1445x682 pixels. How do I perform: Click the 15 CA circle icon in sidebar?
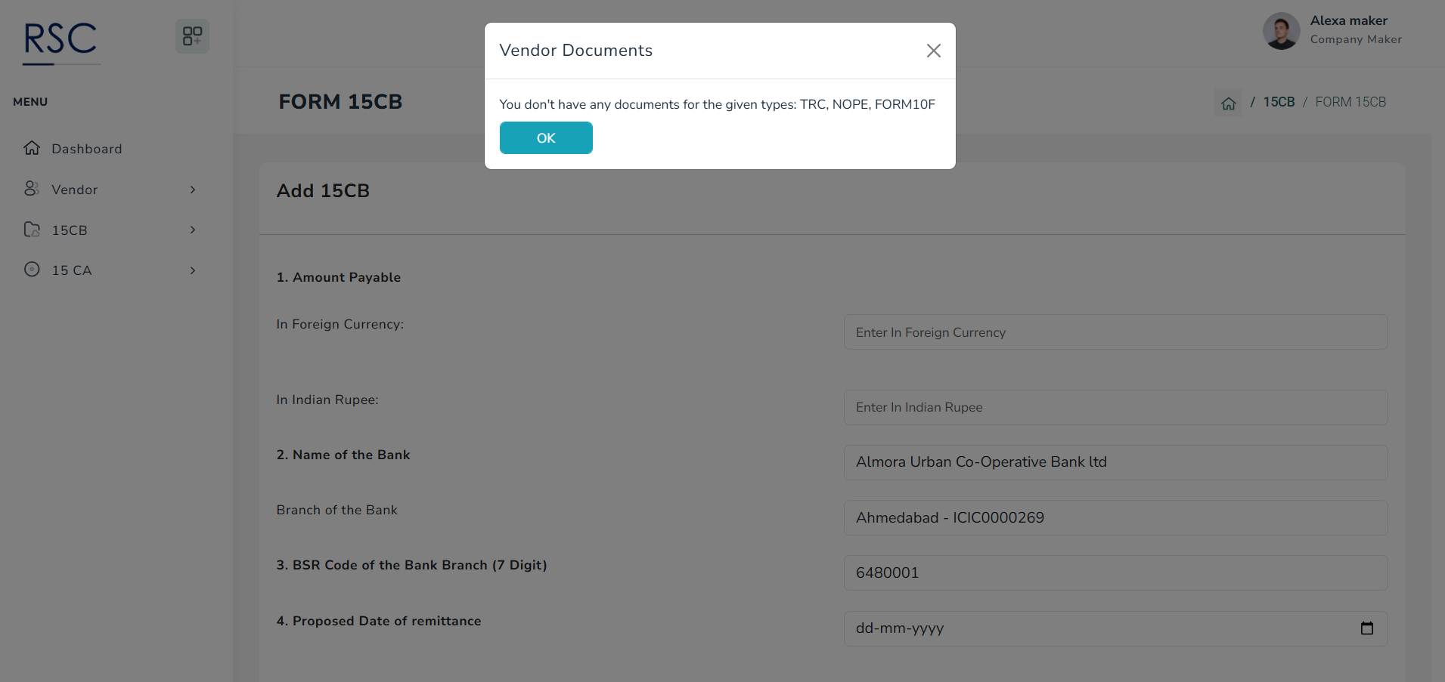(32, 270)
